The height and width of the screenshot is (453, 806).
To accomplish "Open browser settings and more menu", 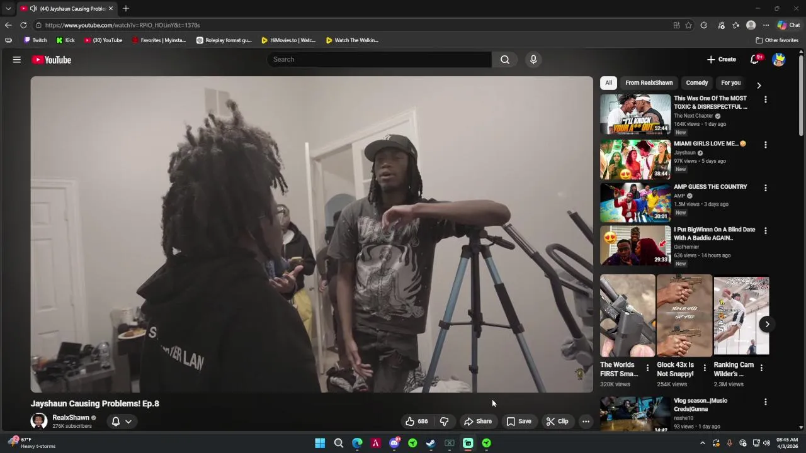I will (766, 25).
